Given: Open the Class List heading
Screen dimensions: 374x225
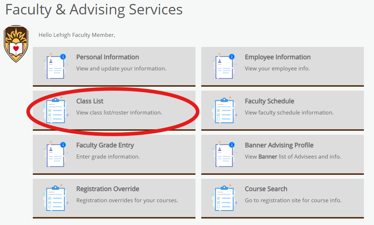Looking at the screenshot, I should click(x=90, y=101).
